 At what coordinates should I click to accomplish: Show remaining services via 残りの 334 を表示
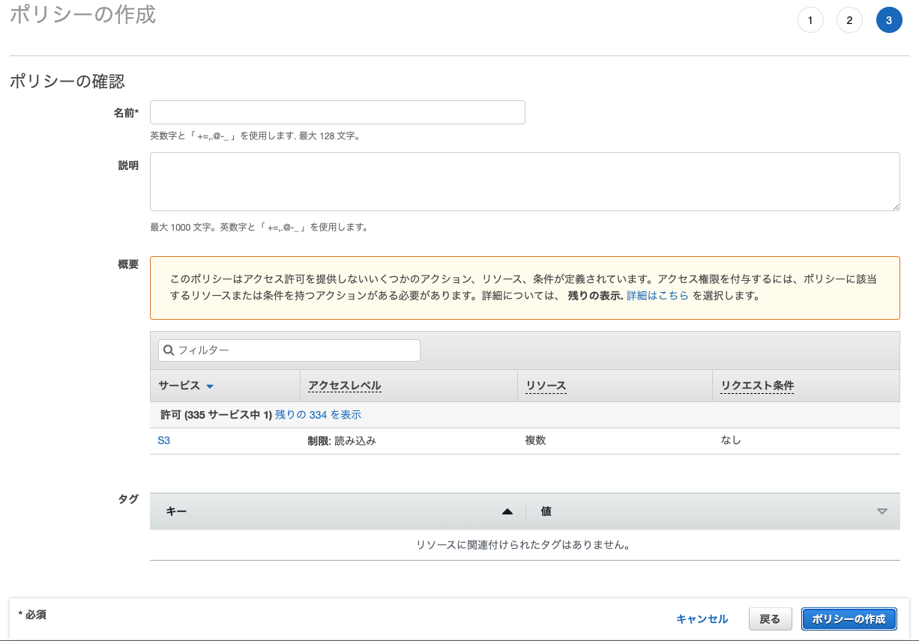[x=318, y=414]
